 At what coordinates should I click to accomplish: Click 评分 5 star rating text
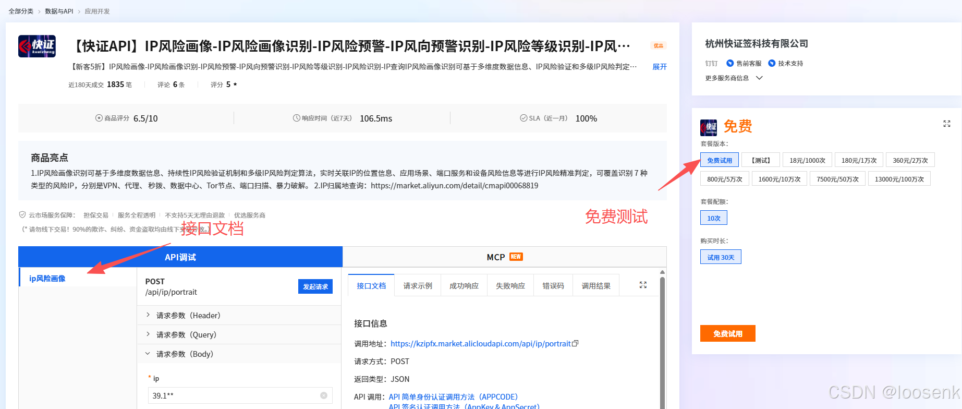click(224, 85)
